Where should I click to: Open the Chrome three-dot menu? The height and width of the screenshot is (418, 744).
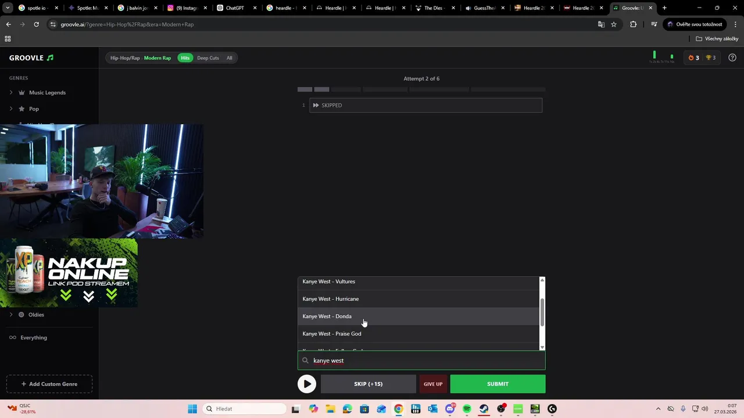(735, 24)
